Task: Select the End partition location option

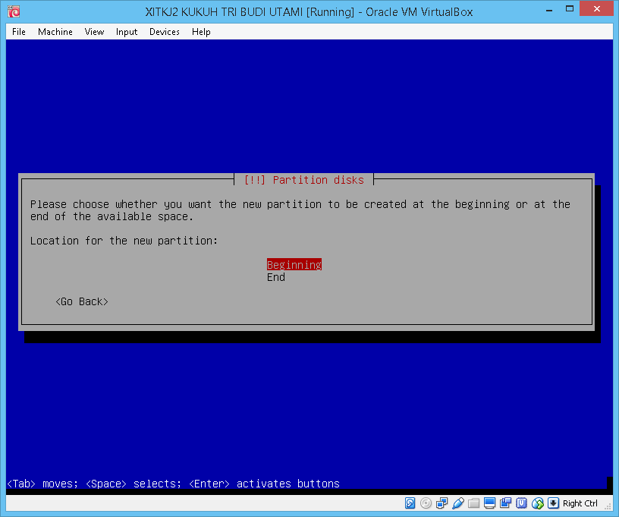Action: [x=276, y=277]
